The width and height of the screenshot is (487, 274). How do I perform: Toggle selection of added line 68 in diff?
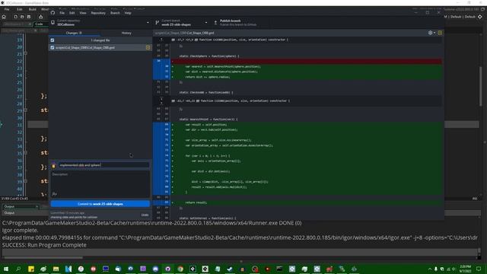[161, 124]
